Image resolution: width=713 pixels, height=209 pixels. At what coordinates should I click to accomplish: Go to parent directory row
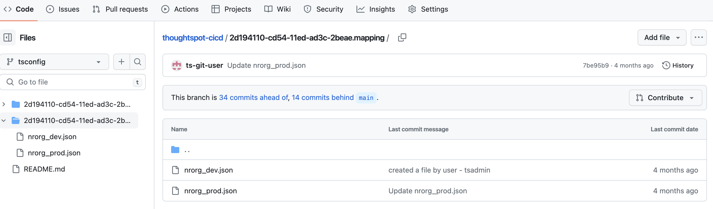[x=434, y=150]
